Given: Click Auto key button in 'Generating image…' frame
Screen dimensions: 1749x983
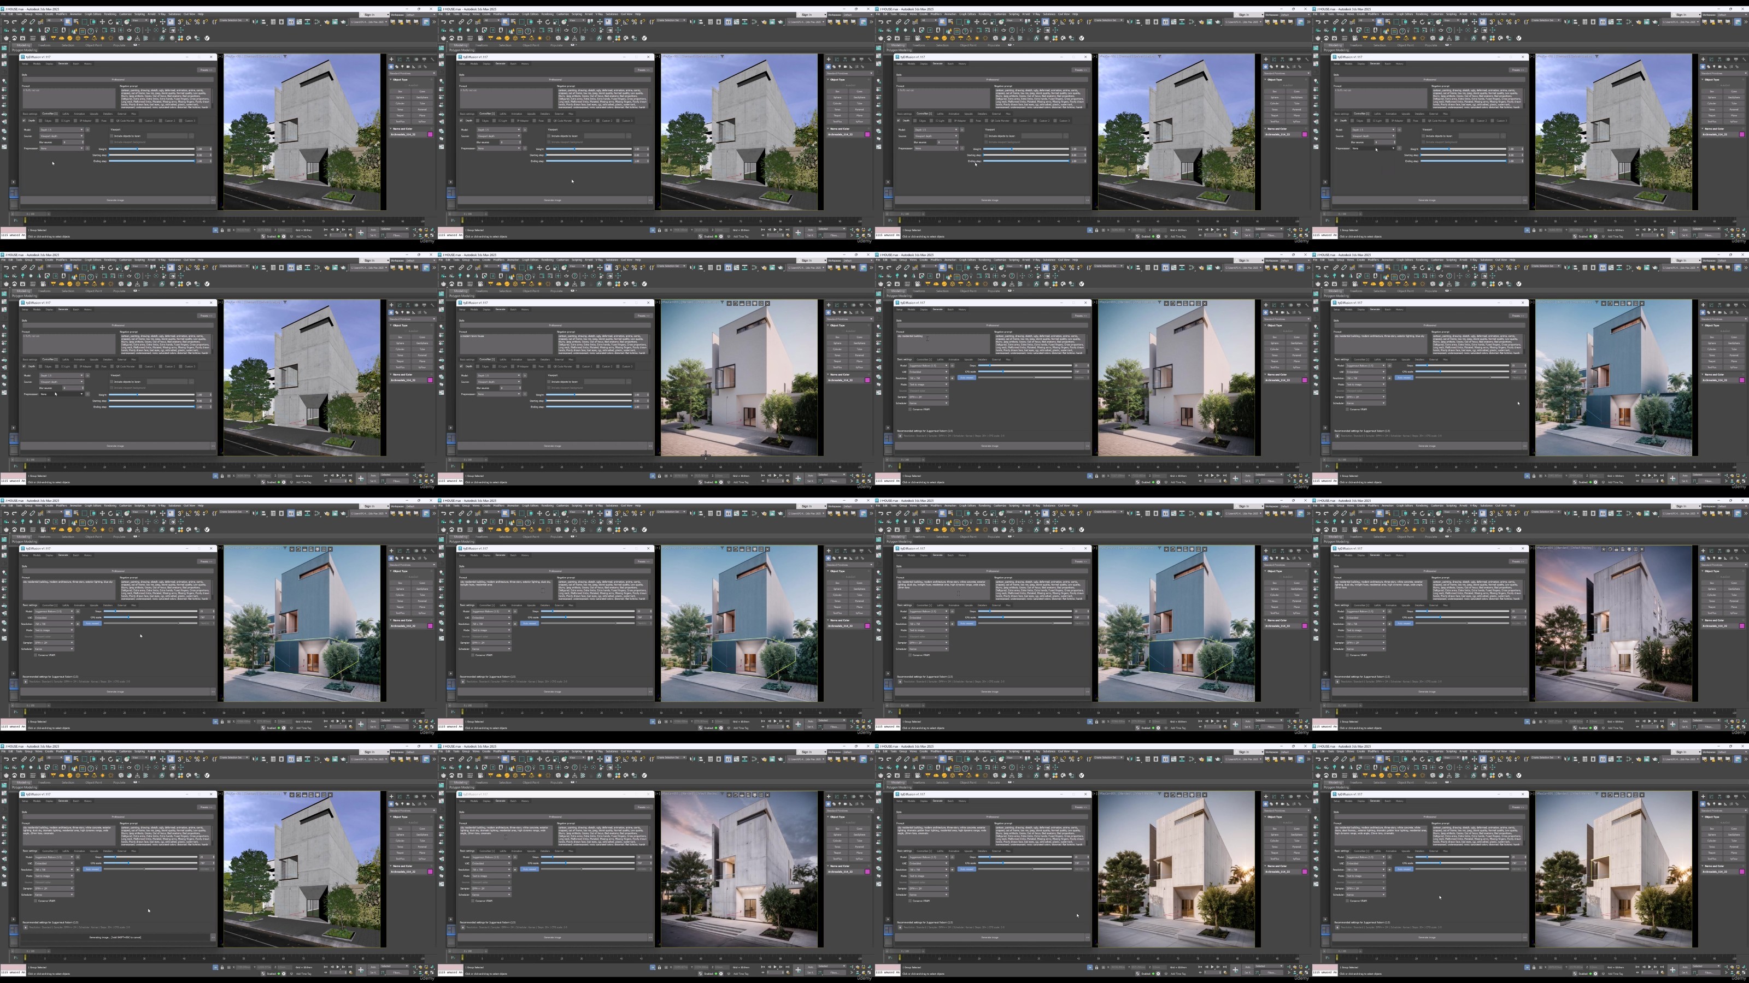Looking at the screenshot, I should [373, 967].
